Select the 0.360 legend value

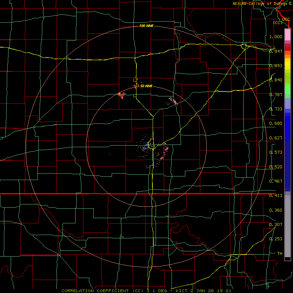[x=276, y=210]
